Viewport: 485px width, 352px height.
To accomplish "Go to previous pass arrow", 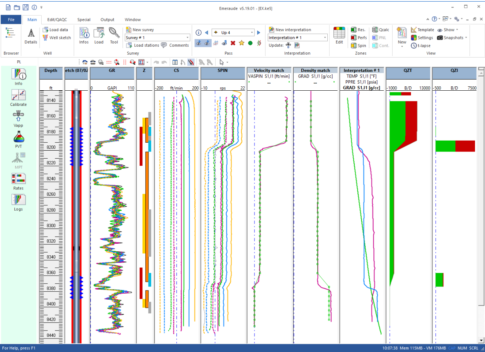I will coord(206,33).
